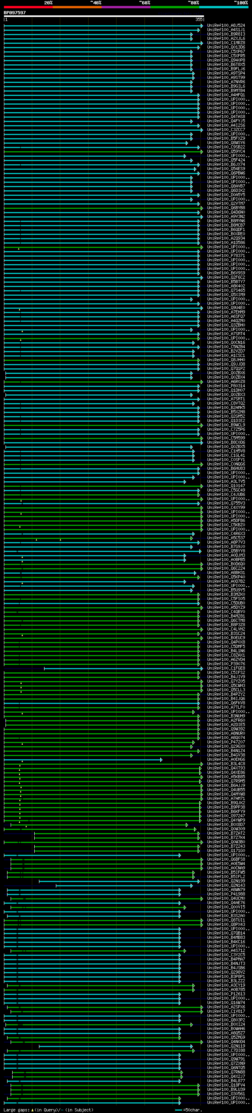Open hit UniRef100_Q013D6
252x1113 pixels.
pyautogui.click(x=226, y=47)
